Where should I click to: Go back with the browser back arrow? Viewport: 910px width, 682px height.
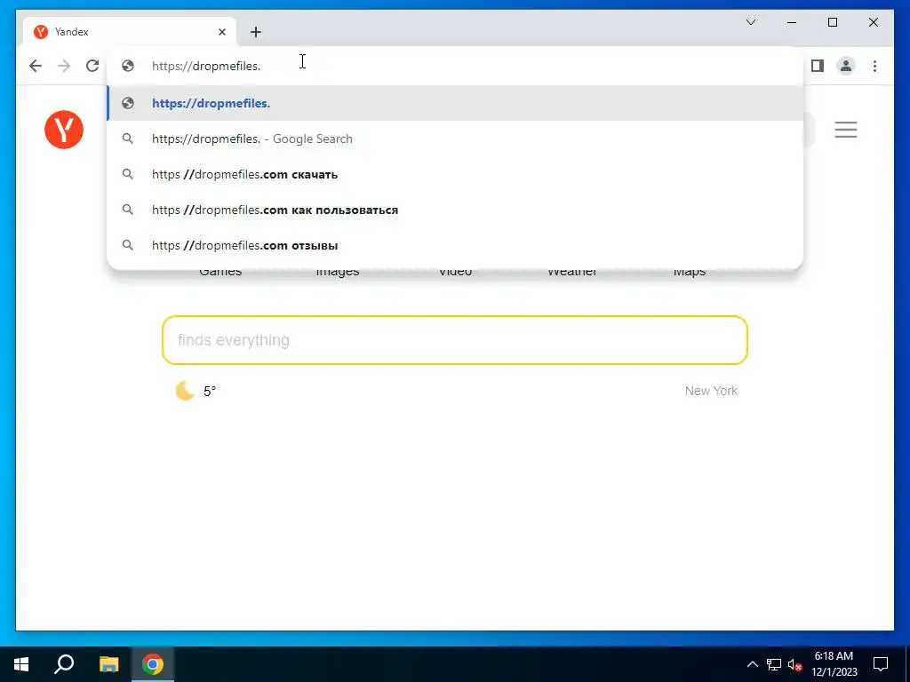point(36,66)
